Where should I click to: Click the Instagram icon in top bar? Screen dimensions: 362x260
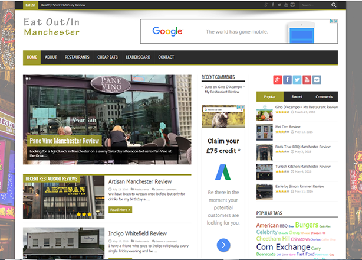point(292,5)
